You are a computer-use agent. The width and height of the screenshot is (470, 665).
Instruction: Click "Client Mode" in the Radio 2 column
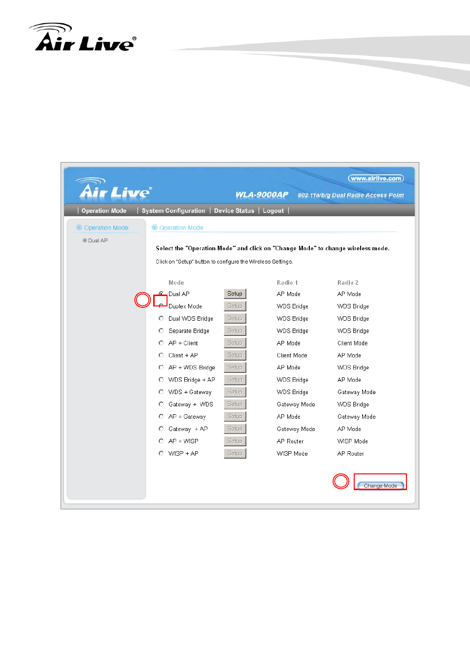coord(353,343)
